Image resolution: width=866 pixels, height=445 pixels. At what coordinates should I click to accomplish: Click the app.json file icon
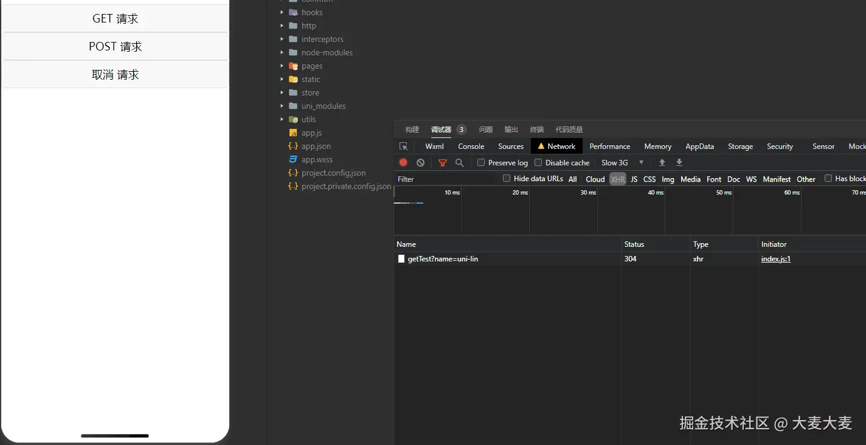pyautogui.click(x=293, y=146)
